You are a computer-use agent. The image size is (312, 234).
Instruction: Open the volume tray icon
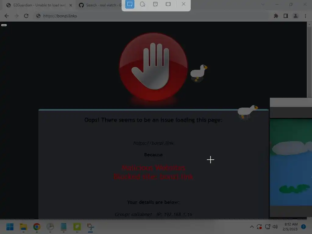(275, 227)
